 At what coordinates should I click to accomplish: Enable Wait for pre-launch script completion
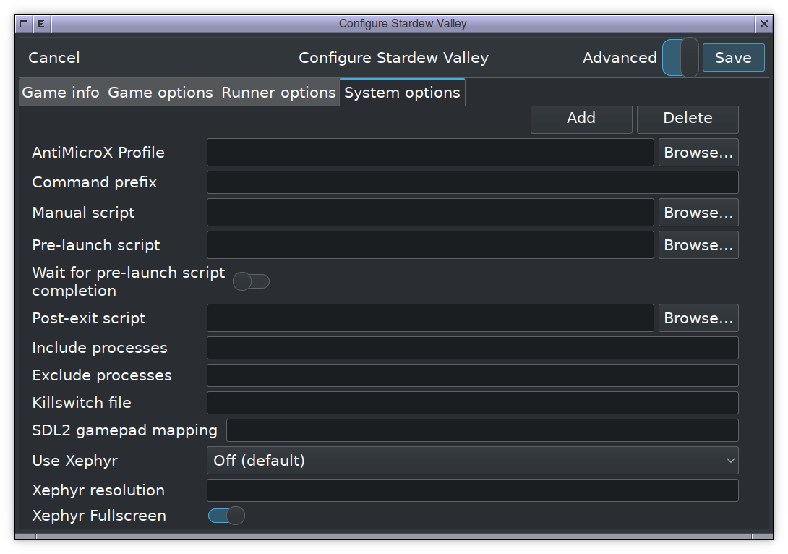click(251, 281)
